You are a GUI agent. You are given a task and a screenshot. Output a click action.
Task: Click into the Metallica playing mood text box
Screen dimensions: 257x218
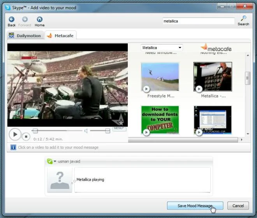click(x=143, y=180)
